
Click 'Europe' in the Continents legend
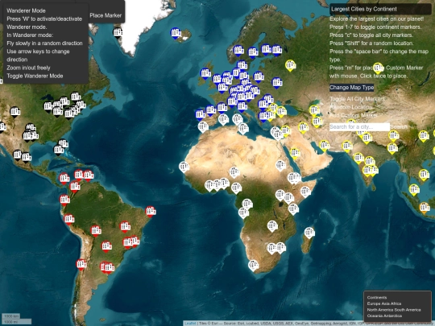(x=373, y=303)
